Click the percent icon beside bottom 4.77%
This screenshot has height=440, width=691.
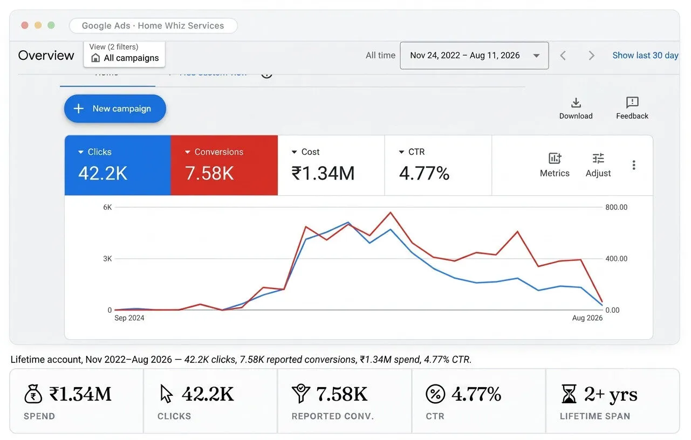coord(435,394)
